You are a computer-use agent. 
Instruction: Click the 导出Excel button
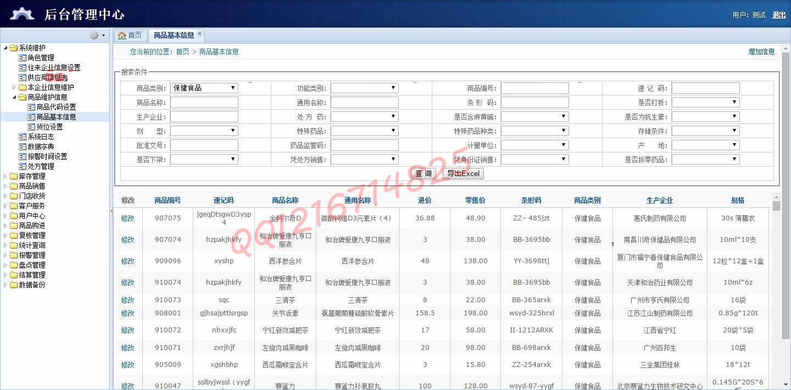463,173
